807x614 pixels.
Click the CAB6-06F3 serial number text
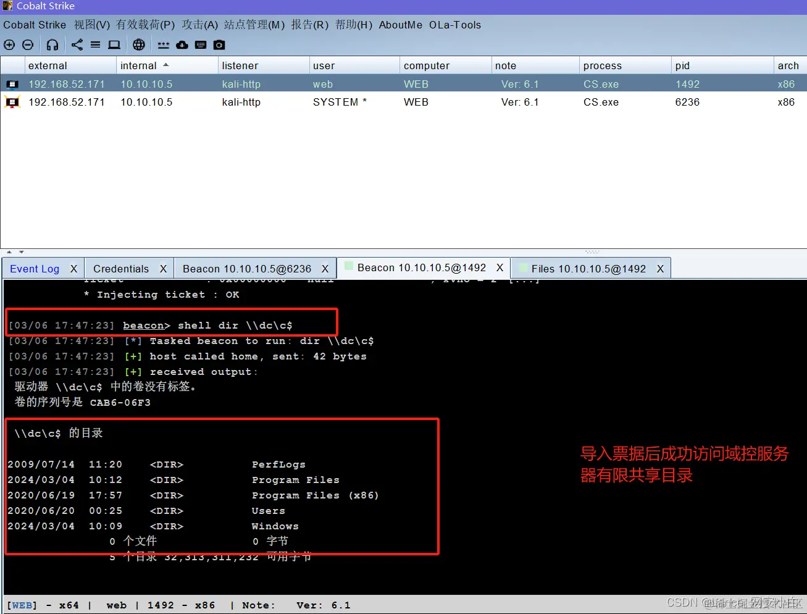click(x=120, y=403)
